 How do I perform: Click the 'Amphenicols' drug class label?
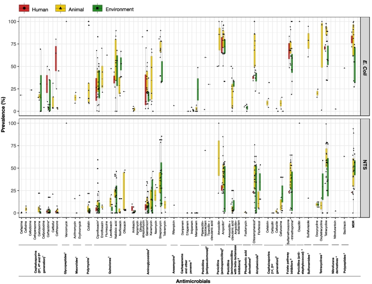pos(257,264)
